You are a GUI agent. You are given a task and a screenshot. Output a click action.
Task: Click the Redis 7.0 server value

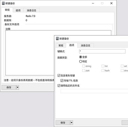pyautogui.click(x=30, y=16)
